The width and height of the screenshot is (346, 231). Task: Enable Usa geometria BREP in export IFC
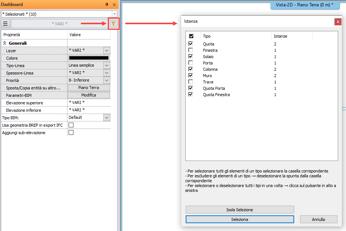pos(71,125)
